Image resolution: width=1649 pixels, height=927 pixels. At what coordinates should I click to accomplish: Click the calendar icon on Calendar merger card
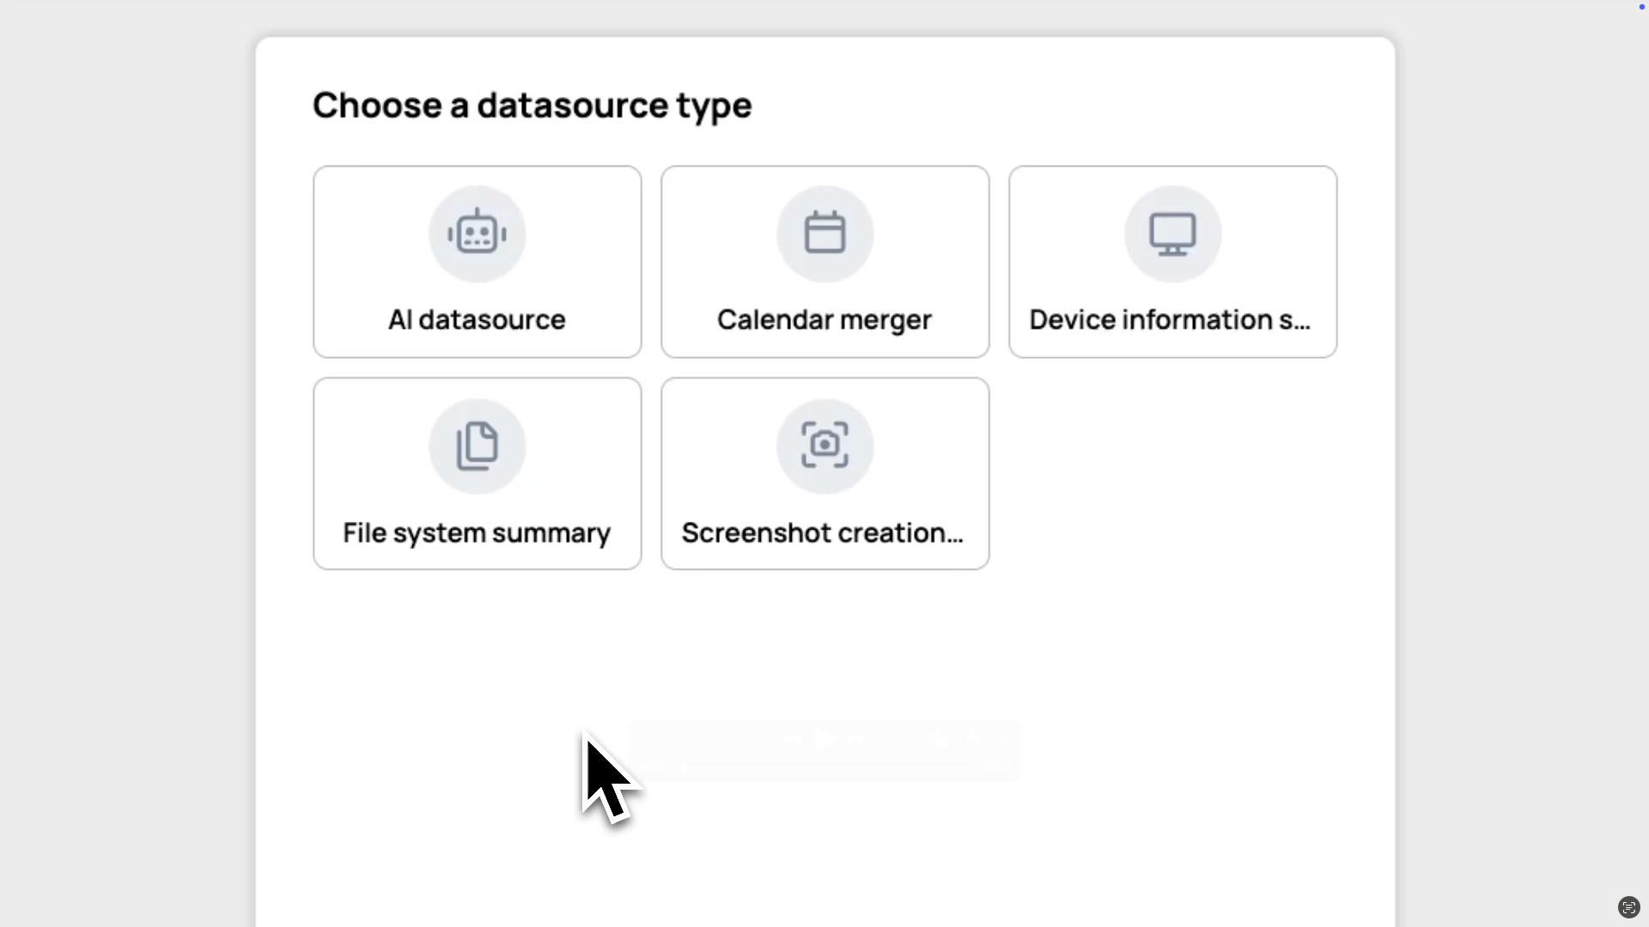point(824,233)
